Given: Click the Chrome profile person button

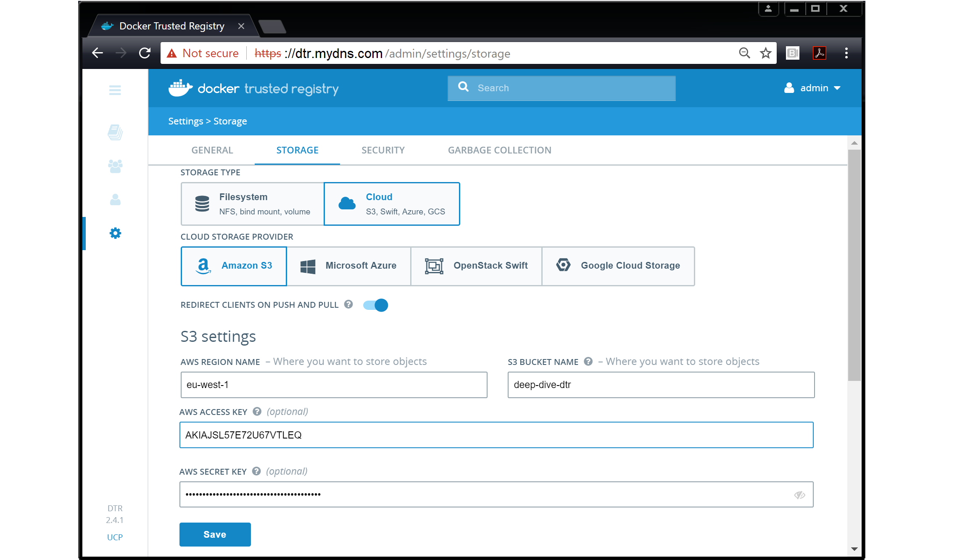Looking at the screenshot, I should [768, 9].
